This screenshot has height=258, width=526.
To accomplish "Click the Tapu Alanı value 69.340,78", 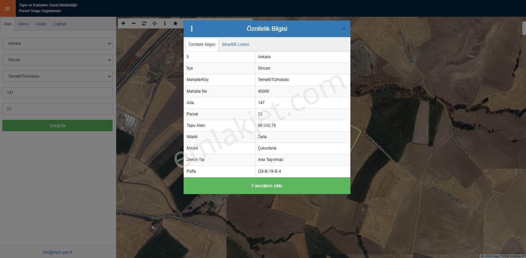I will click(x=267, y=125).
